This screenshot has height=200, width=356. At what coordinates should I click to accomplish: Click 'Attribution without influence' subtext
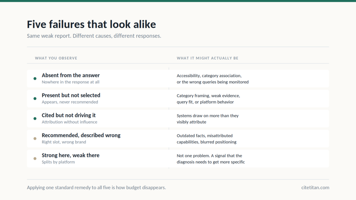(x=70, y=122)
